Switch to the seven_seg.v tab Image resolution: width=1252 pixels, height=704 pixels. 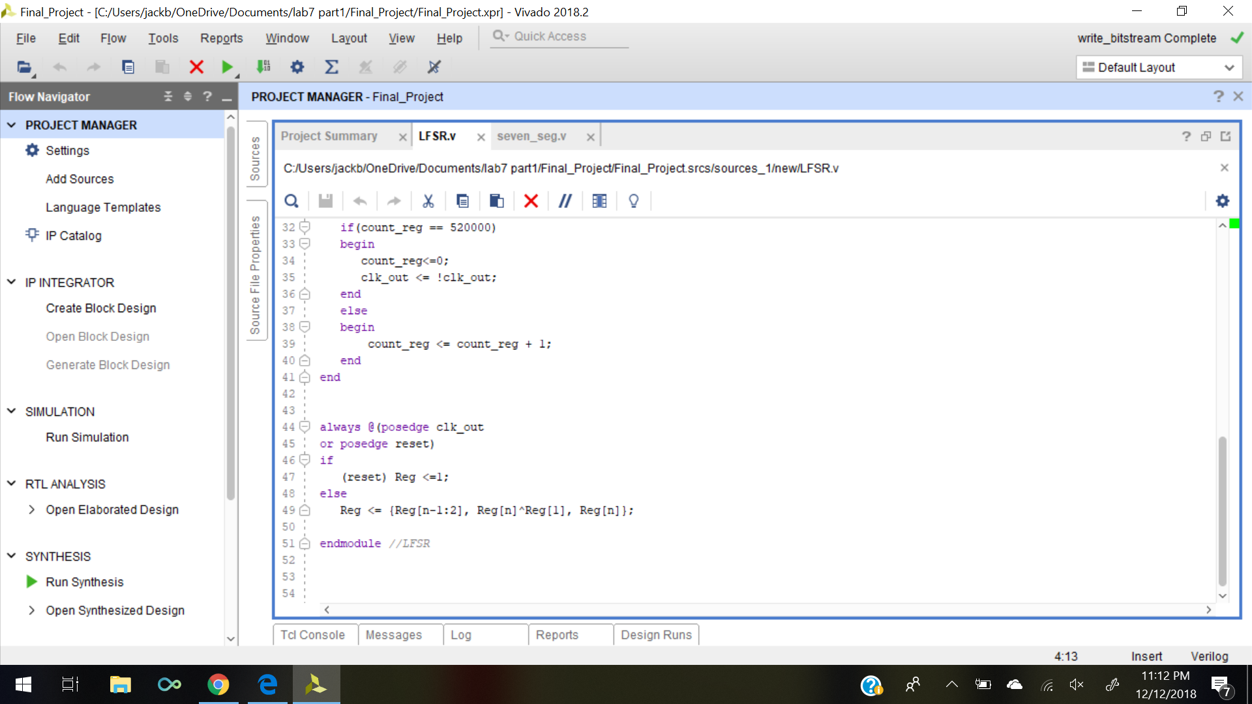pos(531,136)
